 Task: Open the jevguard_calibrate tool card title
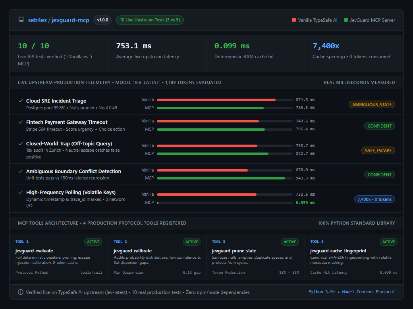133,251
